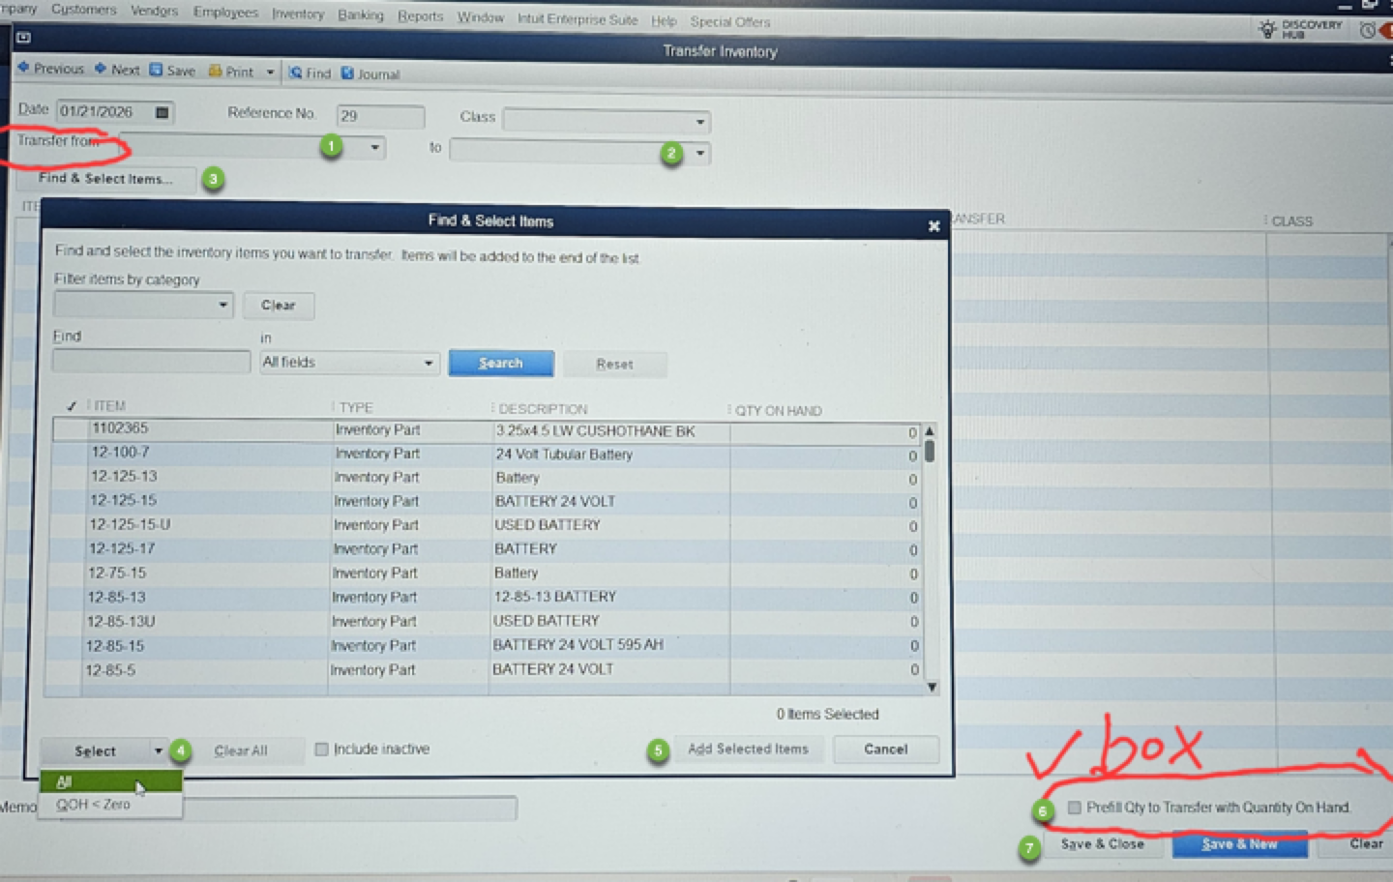Click the Reference No. field
Screen dimensions: 1393x882
click(380, 116)
